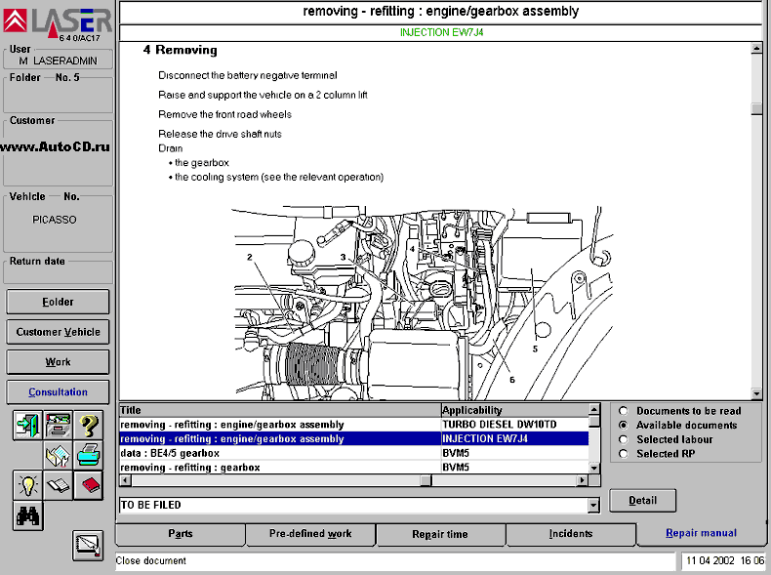Select Selected RP radio button
Viewport: 771px width, 575px height.
point(623,454)
